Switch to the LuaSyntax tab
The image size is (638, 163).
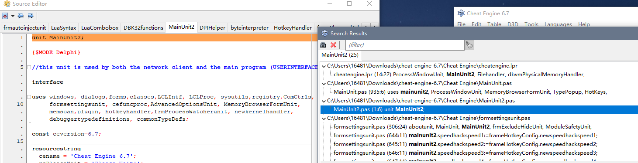(63, 28)
